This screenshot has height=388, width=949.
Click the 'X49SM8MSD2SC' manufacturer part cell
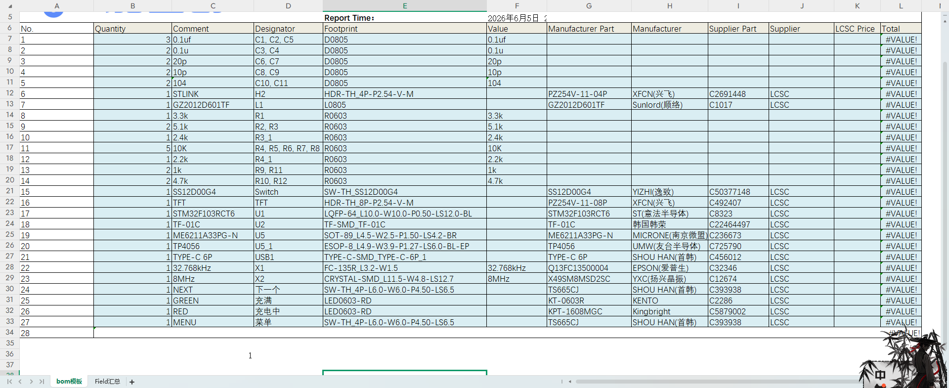589,279
